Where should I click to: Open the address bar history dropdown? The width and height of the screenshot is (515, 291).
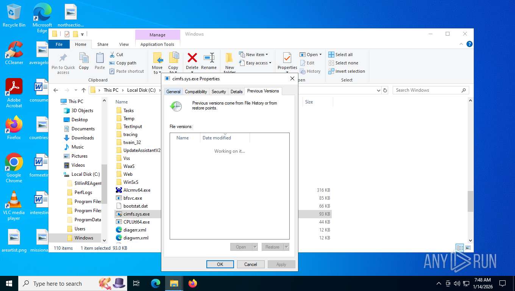[378, 90]
